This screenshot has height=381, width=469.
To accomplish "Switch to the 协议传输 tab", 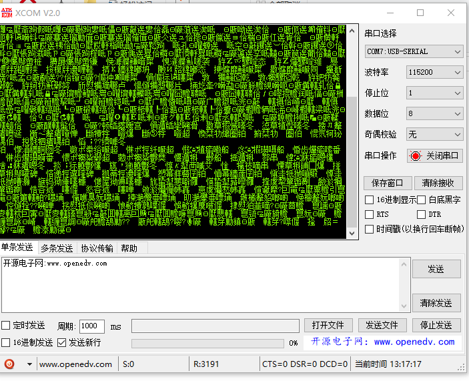I will pyautogui.click(x=97, y=248).
